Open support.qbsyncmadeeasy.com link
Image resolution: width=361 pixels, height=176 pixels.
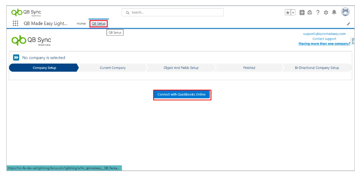tap(324, 34)
